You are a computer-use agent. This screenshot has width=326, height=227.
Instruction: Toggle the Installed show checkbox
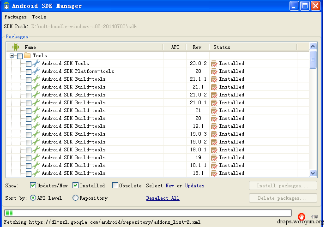(75, 185)
